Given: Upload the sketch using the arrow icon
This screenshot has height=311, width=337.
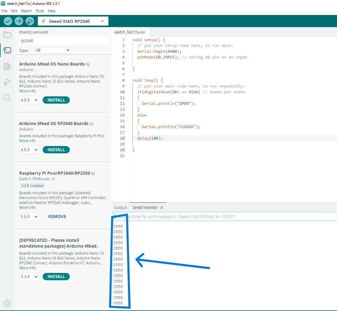Looking at the screenshot, I should 18,21.
